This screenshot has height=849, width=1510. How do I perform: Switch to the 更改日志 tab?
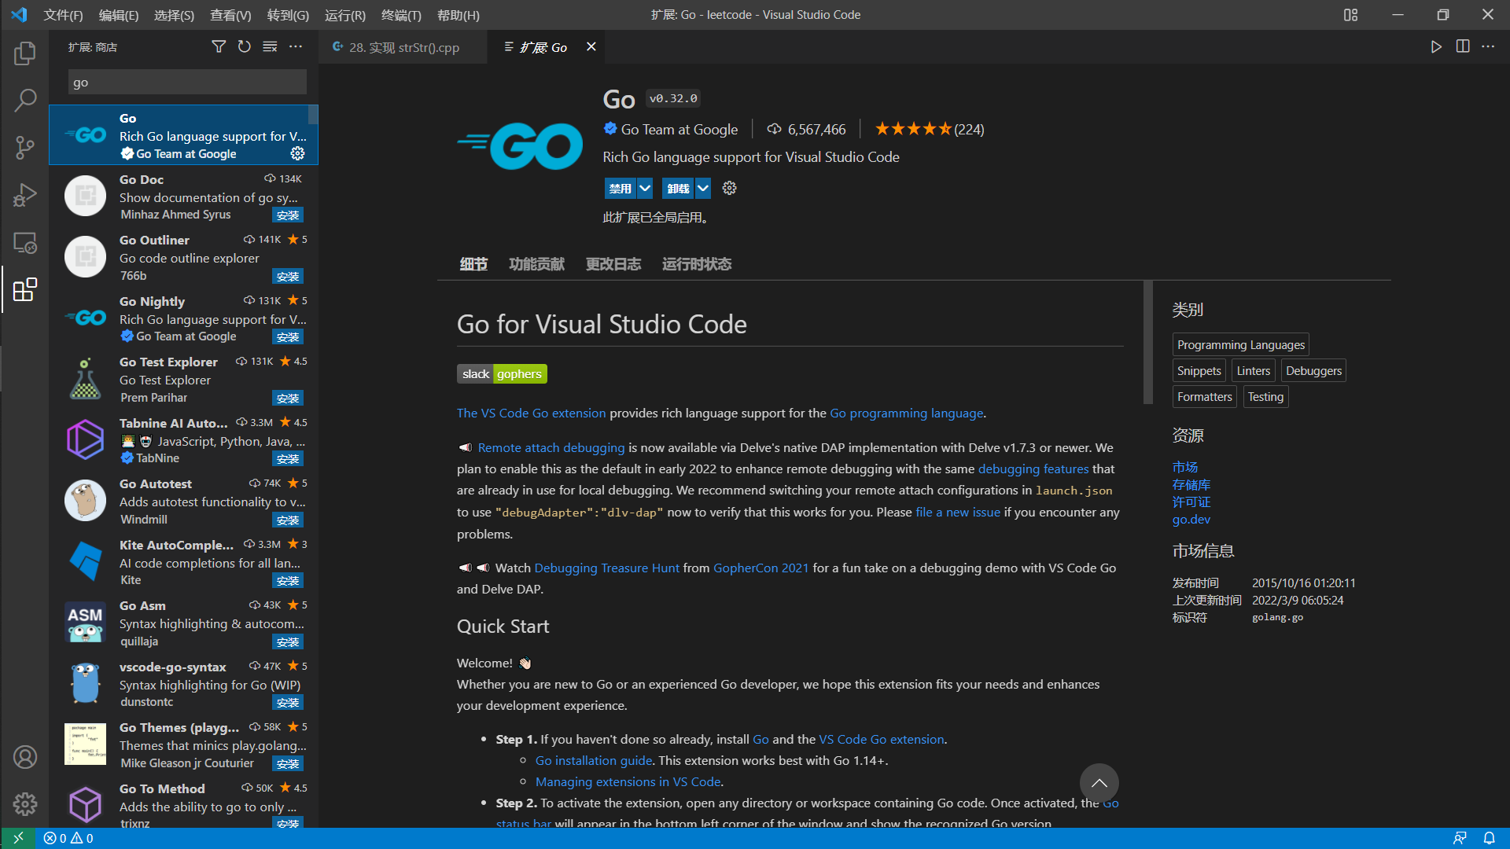(x=613, y=264)
